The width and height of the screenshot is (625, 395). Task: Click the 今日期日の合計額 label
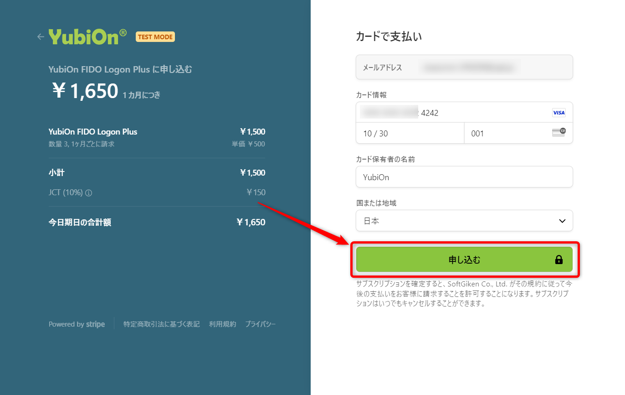click(80, 223)
